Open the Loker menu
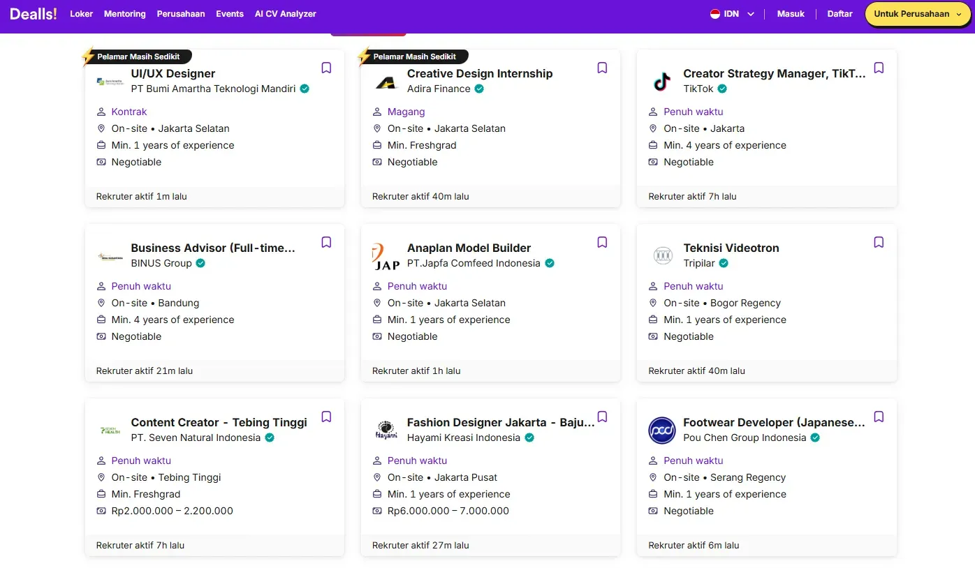 click(82, 14)
